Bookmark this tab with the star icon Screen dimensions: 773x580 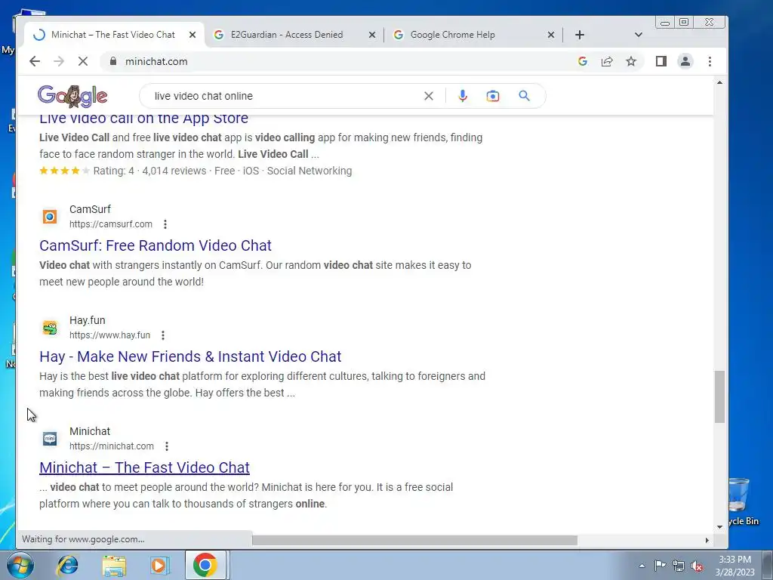(x=631, y=61)
